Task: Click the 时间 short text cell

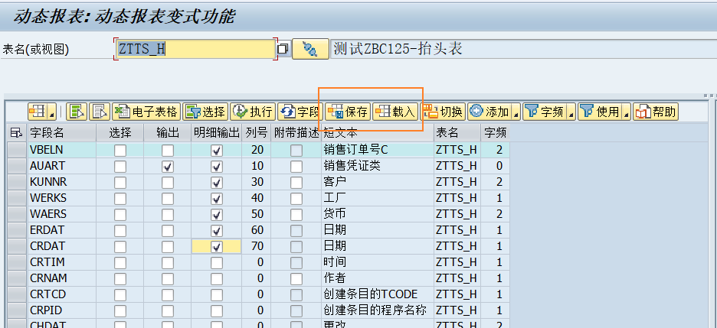Action: [378, 262]
